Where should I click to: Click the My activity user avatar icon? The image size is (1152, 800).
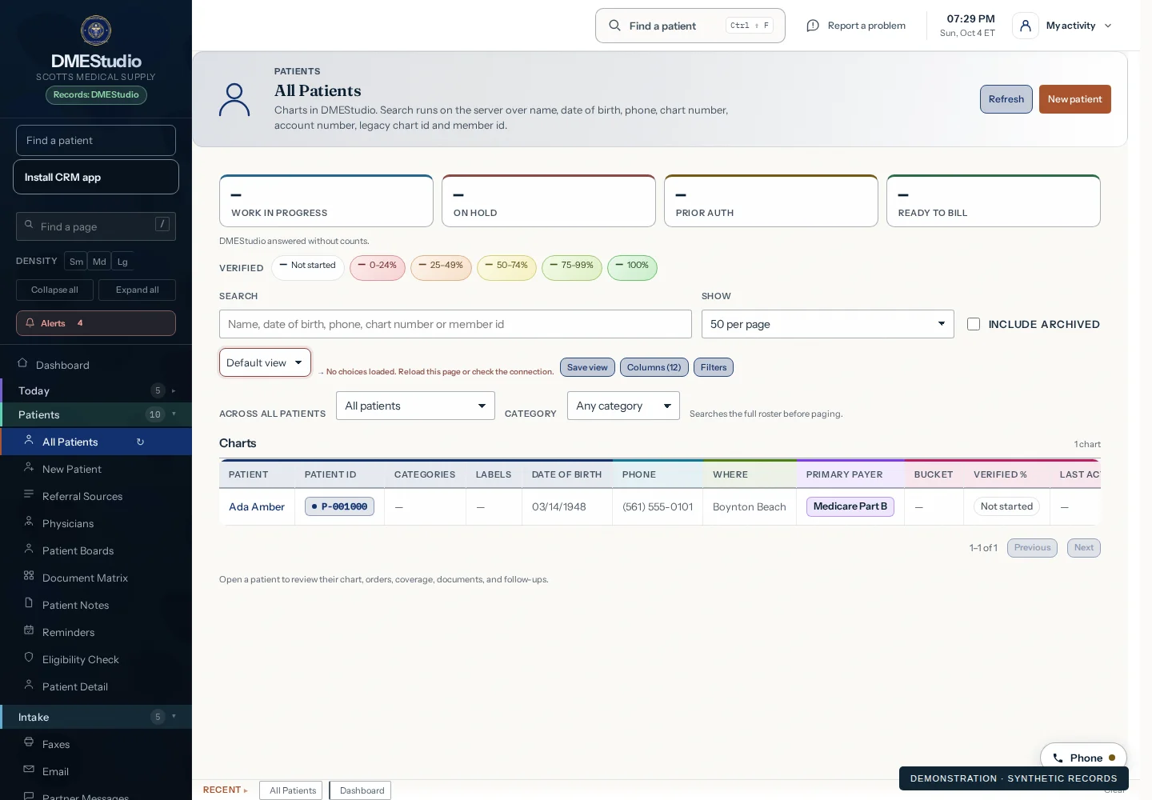point(1026,26)
